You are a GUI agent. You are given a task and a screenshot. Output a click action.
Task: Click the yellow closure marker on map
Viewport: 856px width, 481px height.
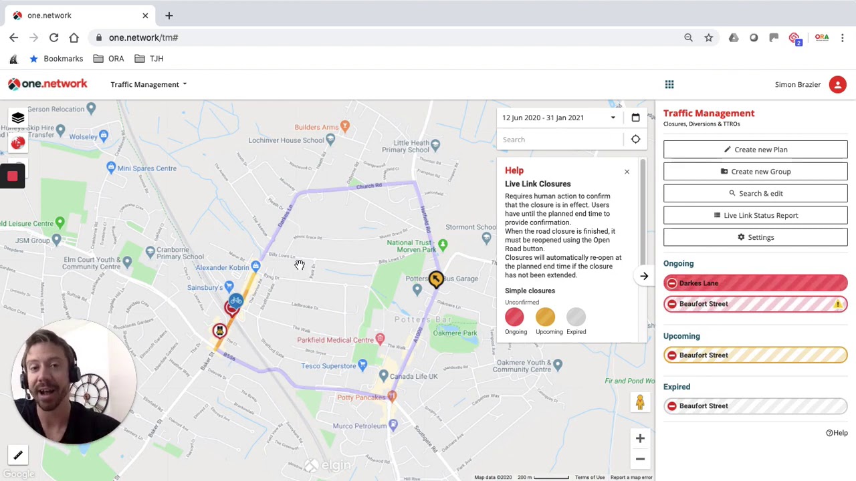pyautogui.click(x=436, y=279)
